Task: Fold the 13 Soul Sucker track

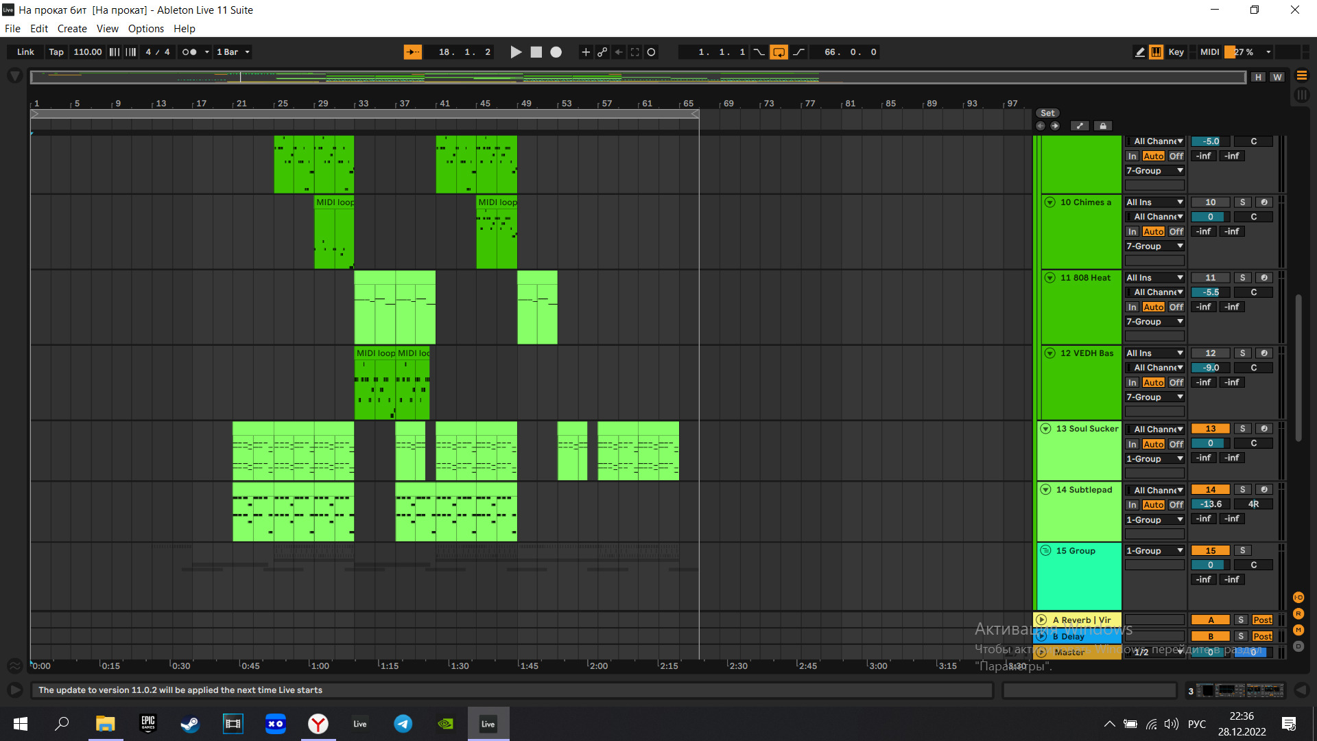Action: [1045, 429]
